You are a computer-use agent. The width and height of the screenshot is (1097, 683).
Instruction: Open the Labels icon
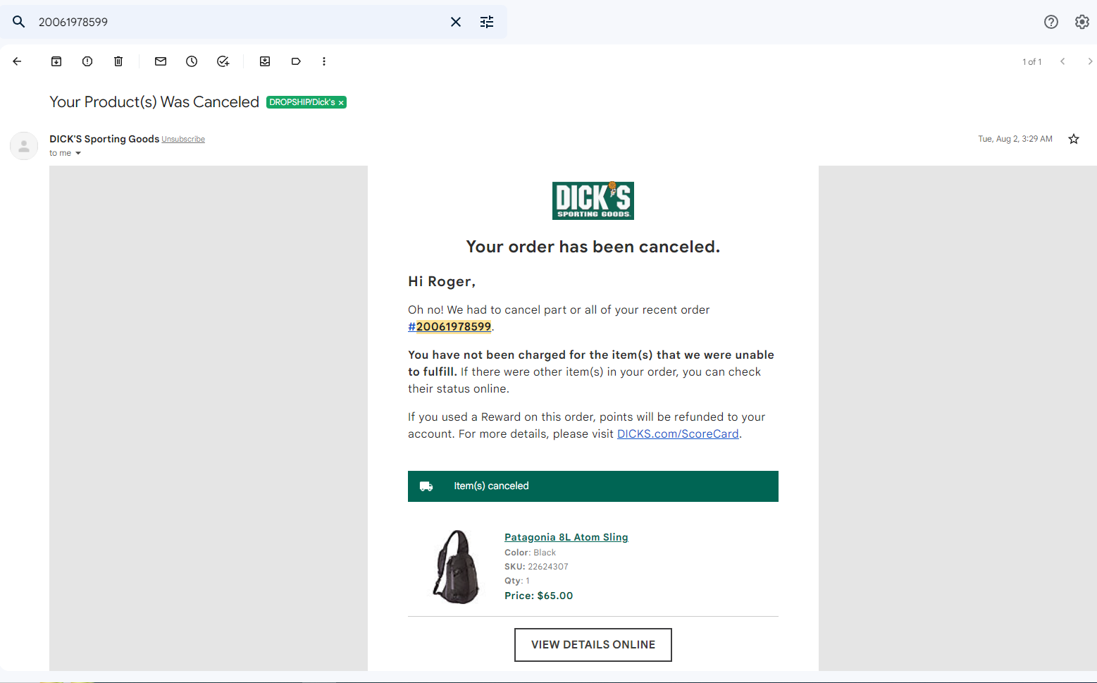click(296, 61)
